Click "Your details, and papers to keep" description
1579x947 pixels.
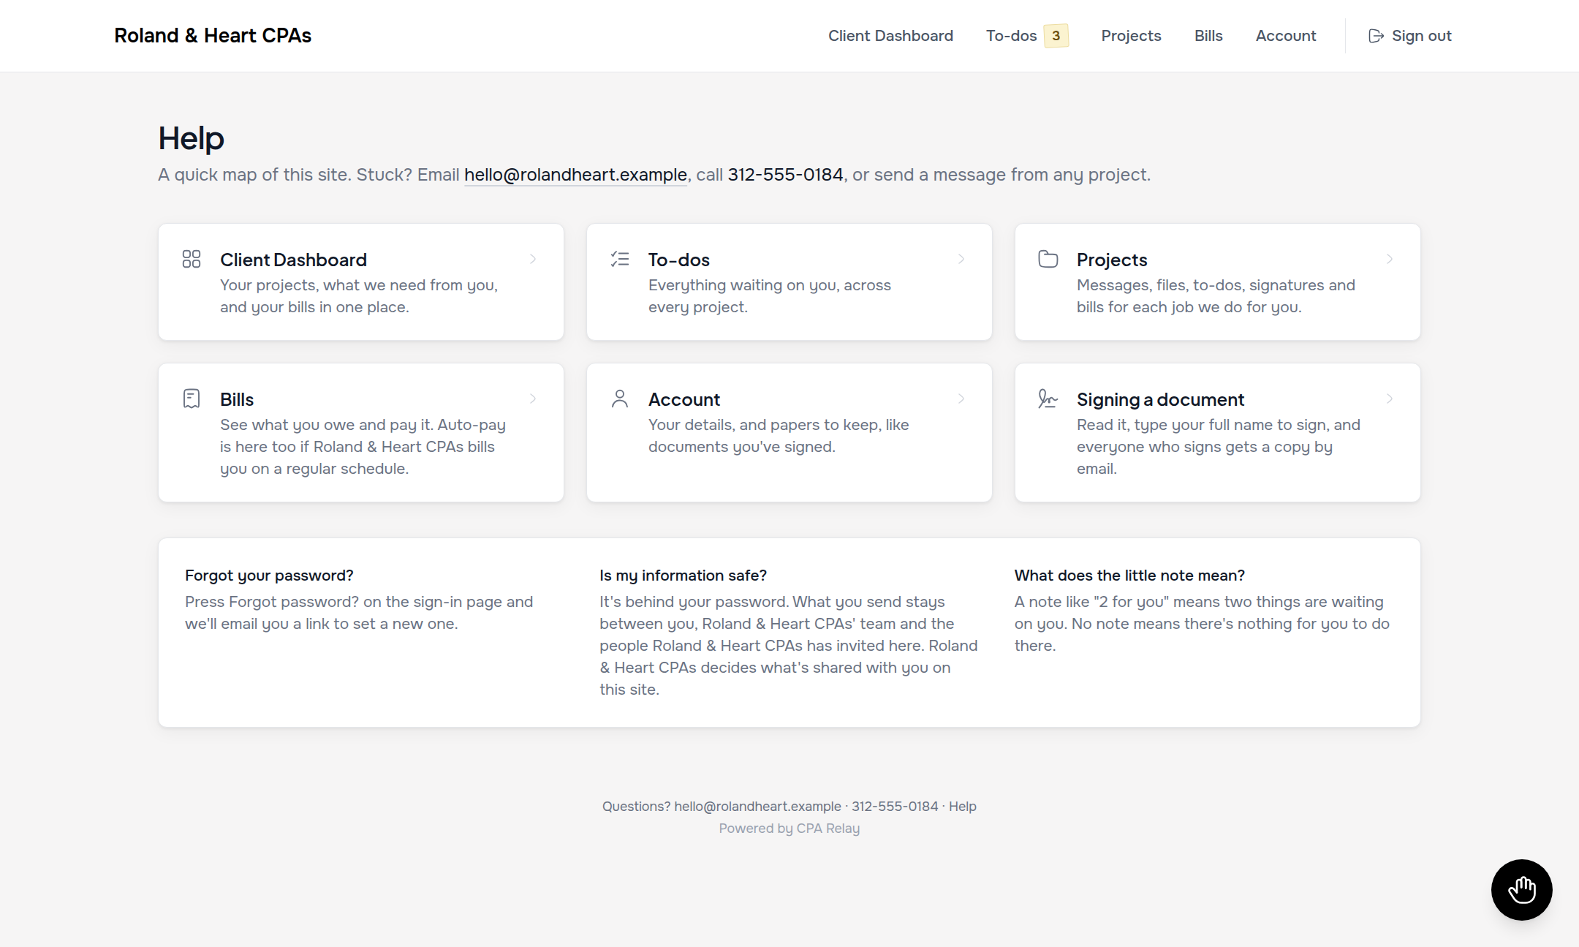tap(779, 436)
